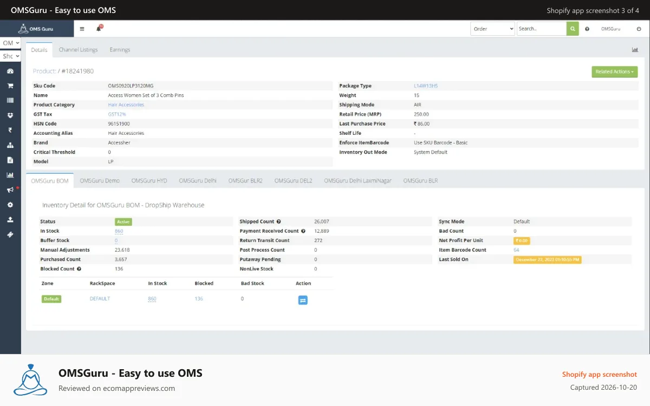Open the settings gear icon in sidebar
This screenshot has width=650, height=406.
point(10,205)
